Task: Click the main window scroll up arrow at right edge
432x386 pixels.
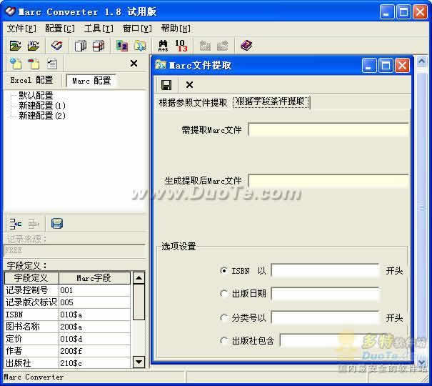Action: click(x=421, y=61)
